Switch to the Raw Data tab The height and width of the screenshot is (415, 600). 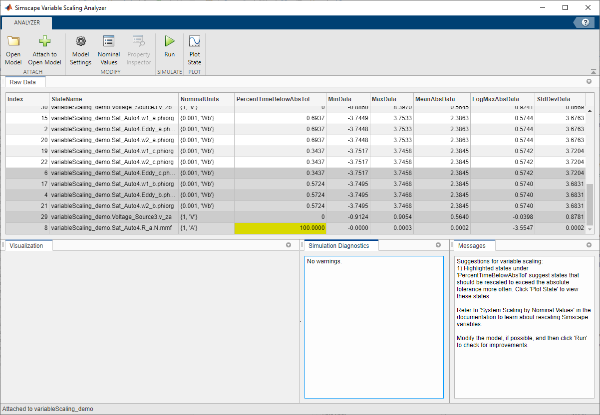[23, 82]
